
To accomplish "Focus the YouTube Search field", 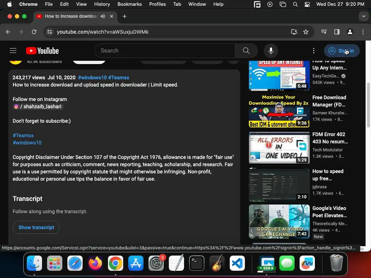I will 165,51.
